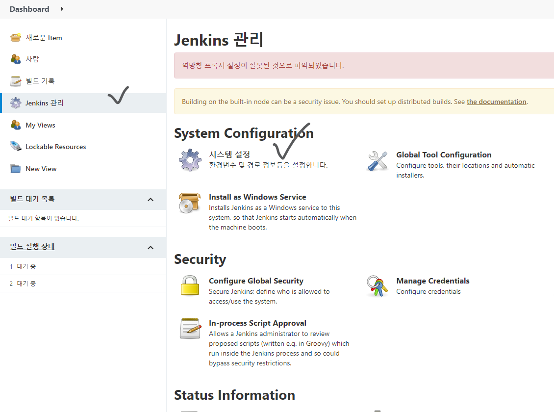This screenshot has width=554, height=412.
Task: Go to the Dashboard breadcrumb
Action: coord(29,9)
